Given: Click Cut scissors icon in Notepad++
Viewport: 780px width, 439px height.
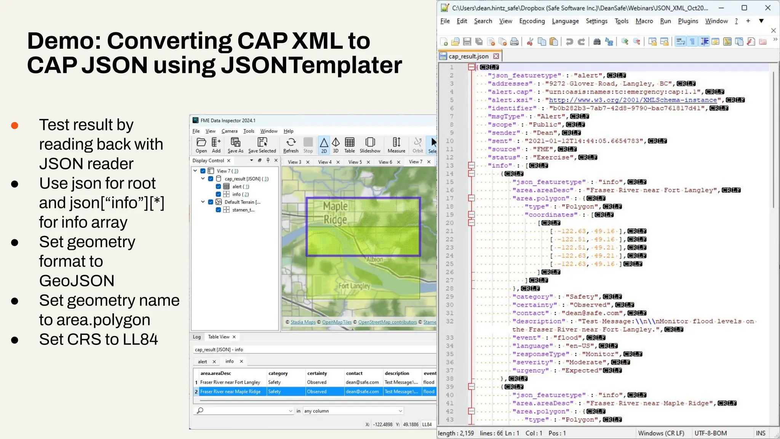Looking at the screenshot, I should [530, 42].
